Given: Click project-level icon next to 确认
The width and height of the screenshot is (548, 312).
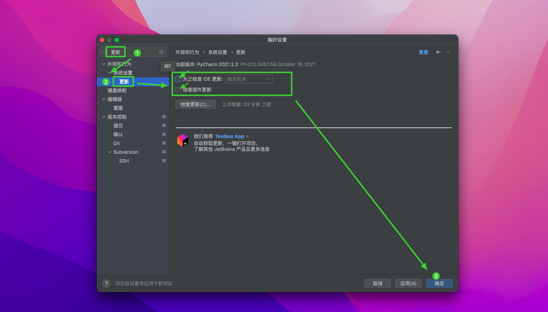Looking at the screenshot, I should click(164, 134).
